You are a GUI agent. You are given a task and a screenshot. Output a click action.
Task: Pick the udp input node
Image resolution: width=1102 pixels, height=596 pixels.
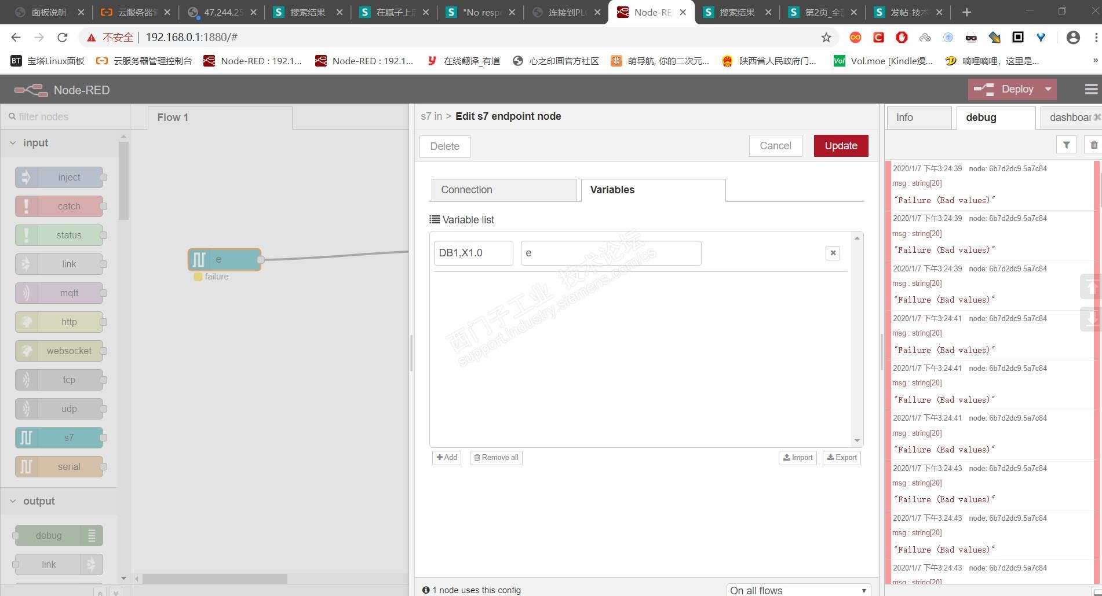(x=59, y=409)
